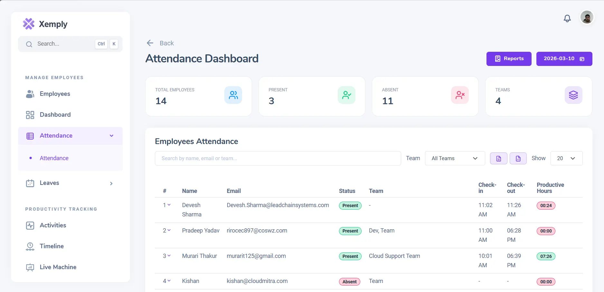Expand the Leaves sidebar menu

(70, 183)
